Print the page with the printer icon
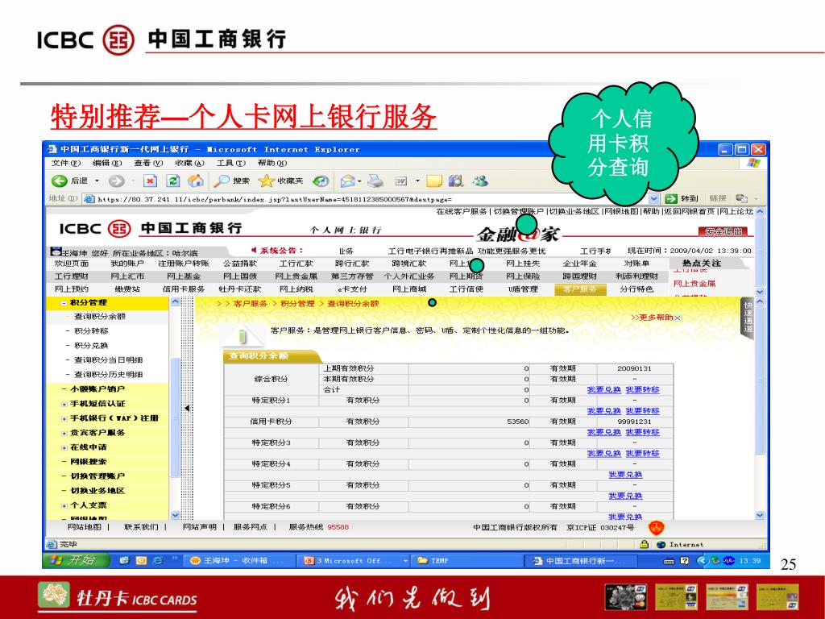Image resolution: width=825 pixels, height=619 pixels. coord(375,181)
